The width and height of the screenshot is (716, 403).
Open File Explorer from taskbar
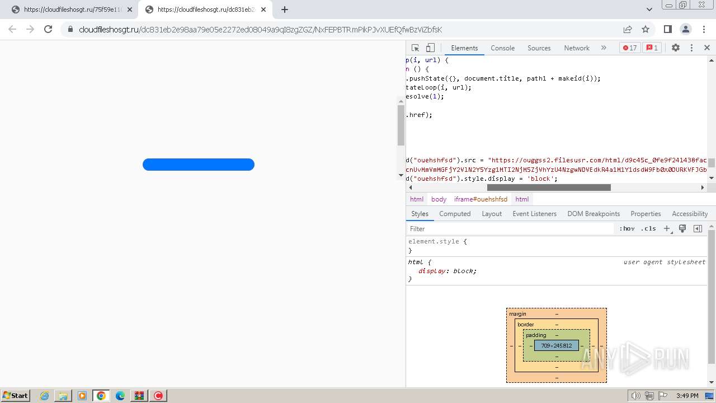coord(63,396)
